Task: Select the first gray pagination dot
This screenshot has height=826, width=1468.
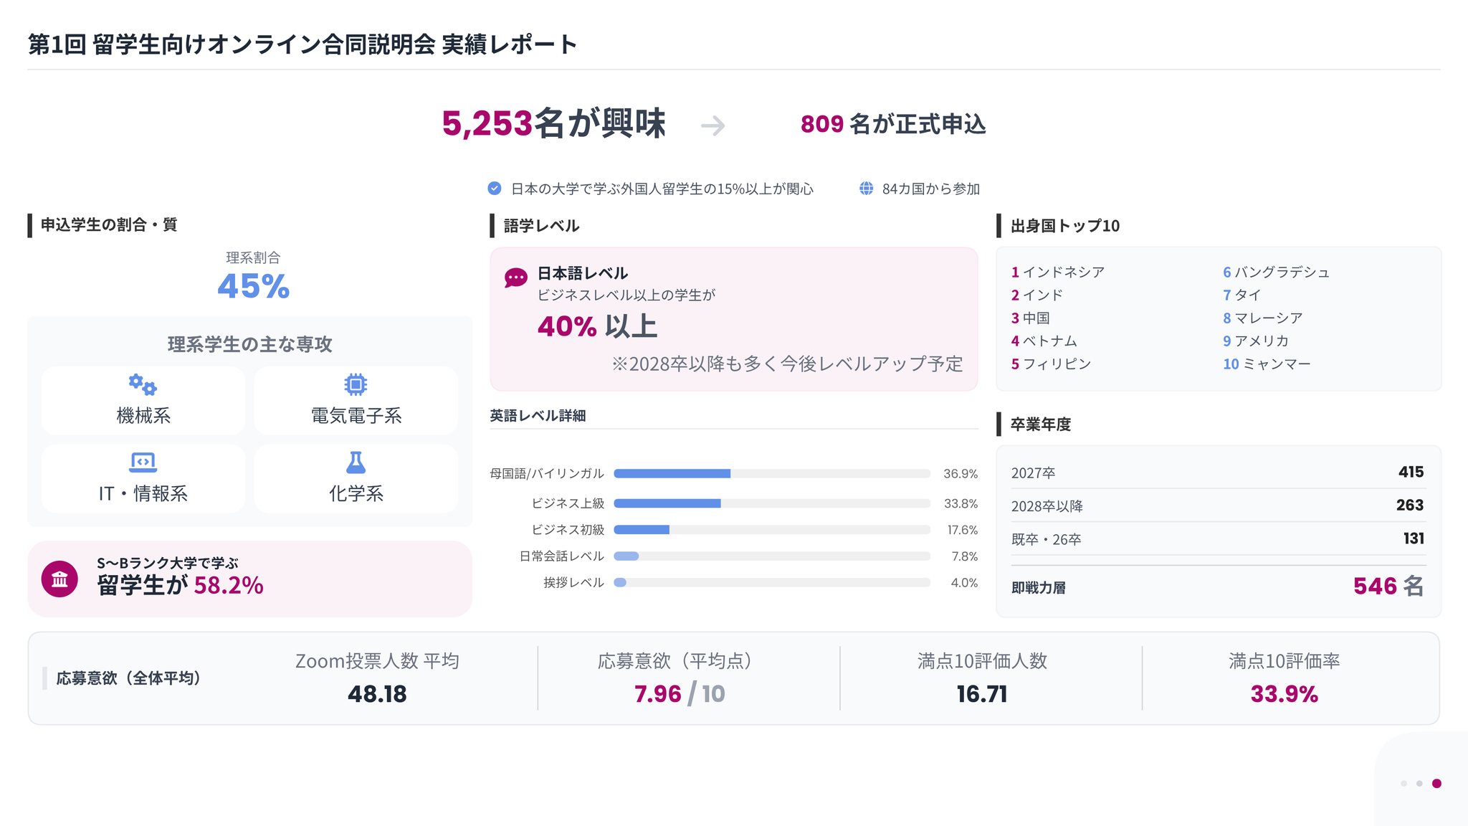Action: tap(1403, 783)
